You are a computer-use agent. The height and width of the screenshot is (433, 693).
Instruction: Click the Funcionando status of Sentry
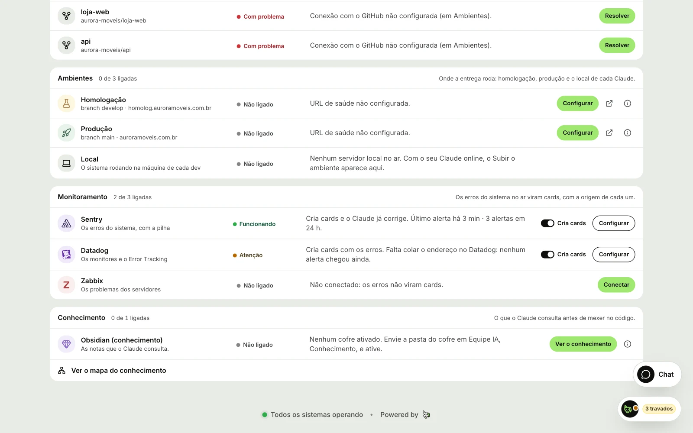(x=254, y=224)
